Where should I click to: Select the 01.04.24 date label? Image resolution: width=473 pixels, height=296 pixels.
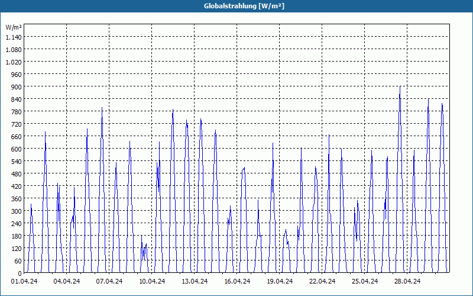pyautogui.click(x=24, y=281)
